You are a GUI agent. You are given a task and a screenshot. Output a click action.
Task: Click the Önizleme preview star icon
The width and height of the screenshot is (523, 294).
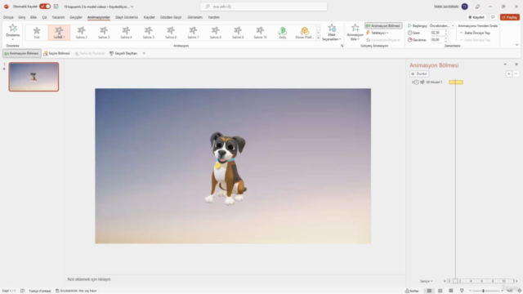coord(13,29)
